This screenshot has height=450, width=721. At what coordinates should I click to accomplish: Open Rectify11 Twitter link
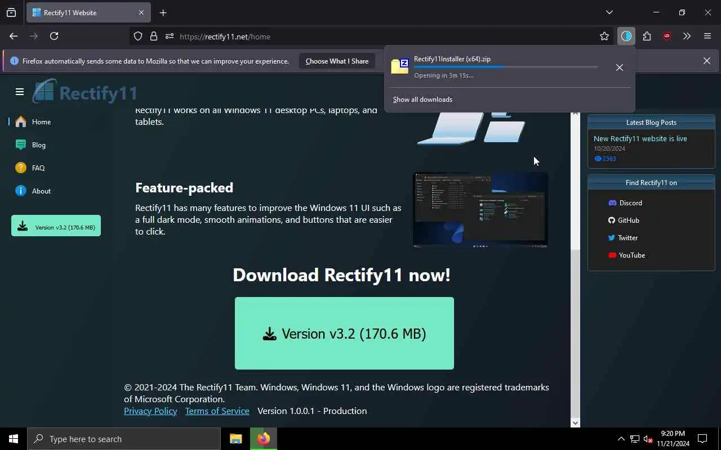(x=622, y=238)
